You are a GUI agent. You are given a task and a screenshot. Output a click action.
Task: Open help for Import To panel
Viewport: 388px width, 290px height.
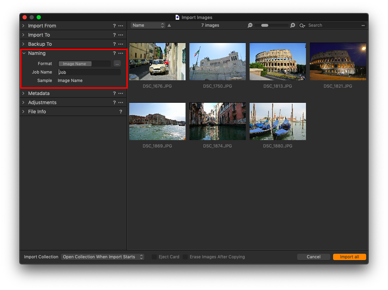pyautogui.click(x=114, y=35)
